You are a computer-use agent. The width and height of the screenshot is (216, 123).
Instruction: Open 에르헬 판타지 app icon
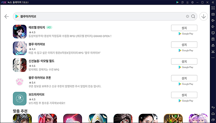[x=20, y=31]
